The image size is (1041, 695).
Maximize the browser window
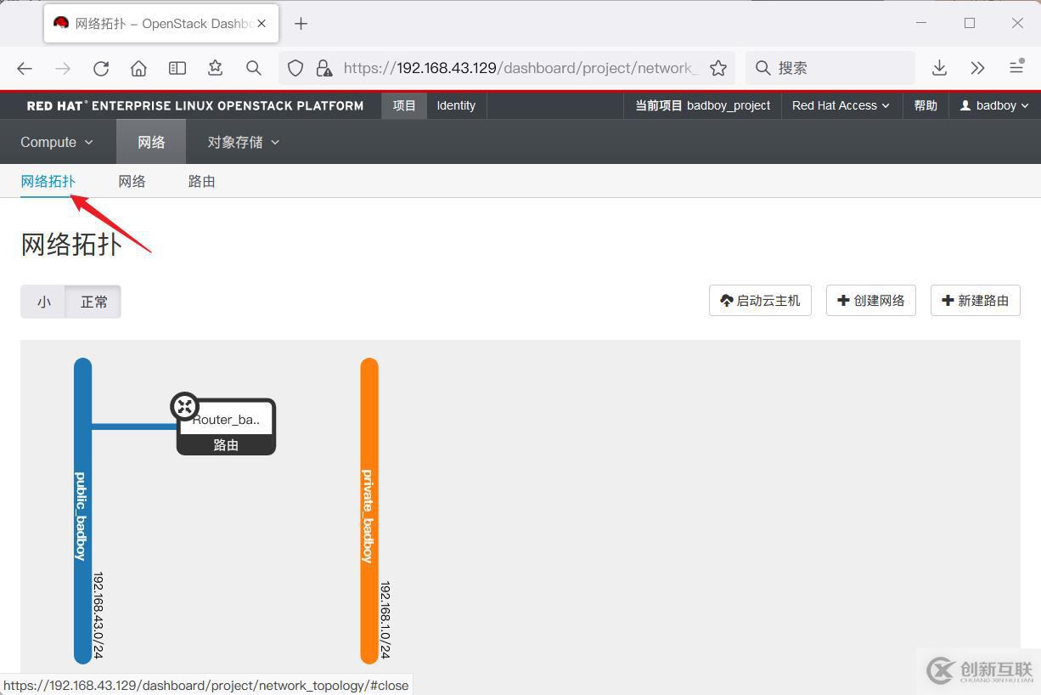tap(970, 24)
